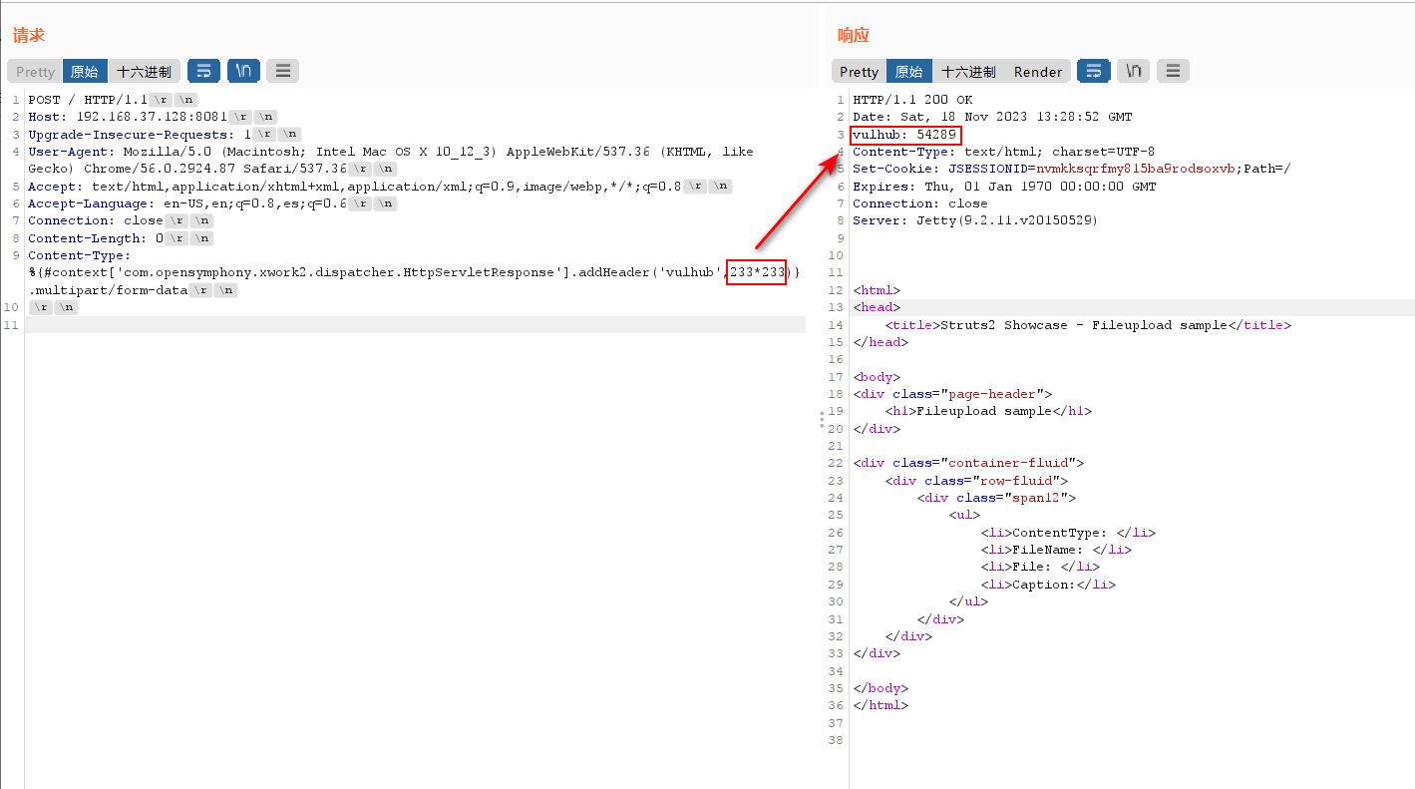1415x789 pixels.
Task: Select the response 原始 (raw) tab
Action: click(x=909, y=72)
